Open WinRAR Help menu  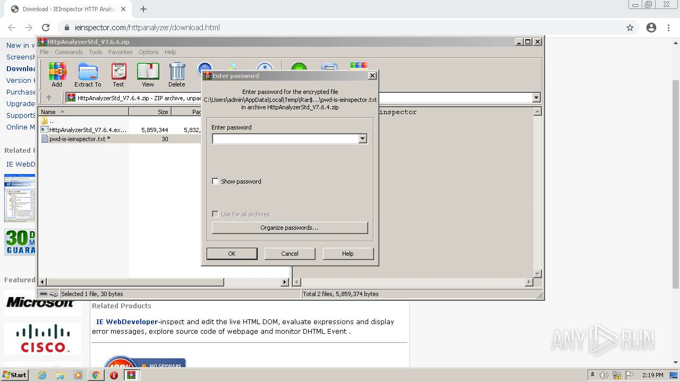pyautogui.click(x=170, y=52)
